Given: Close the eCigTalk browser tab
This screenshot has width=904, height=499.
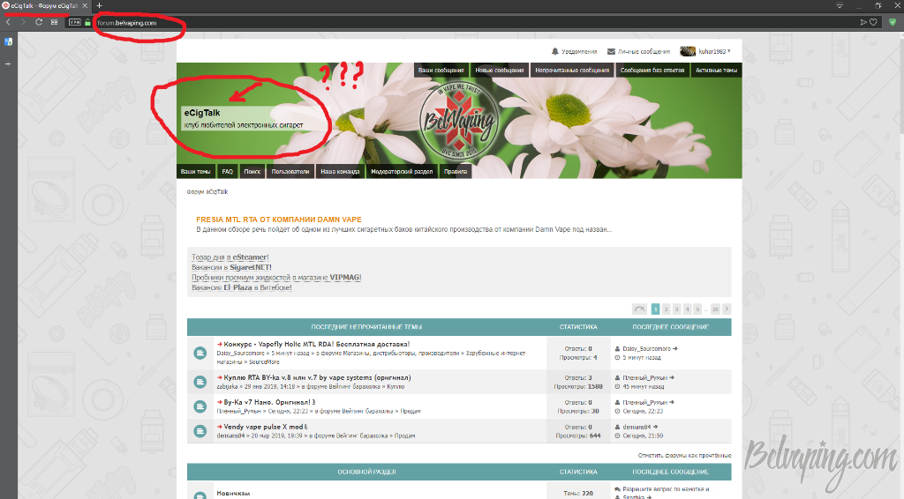Looking at the screenshot, I should 85,6.
